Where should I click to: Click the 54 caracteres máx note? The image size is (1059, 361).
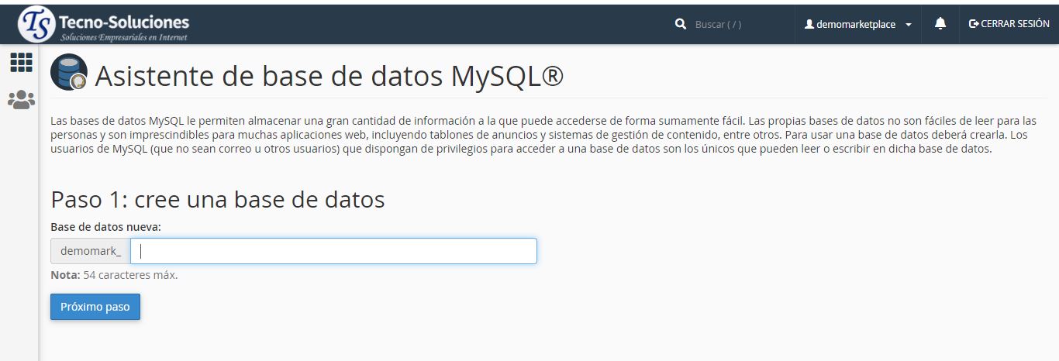point(130,274)
